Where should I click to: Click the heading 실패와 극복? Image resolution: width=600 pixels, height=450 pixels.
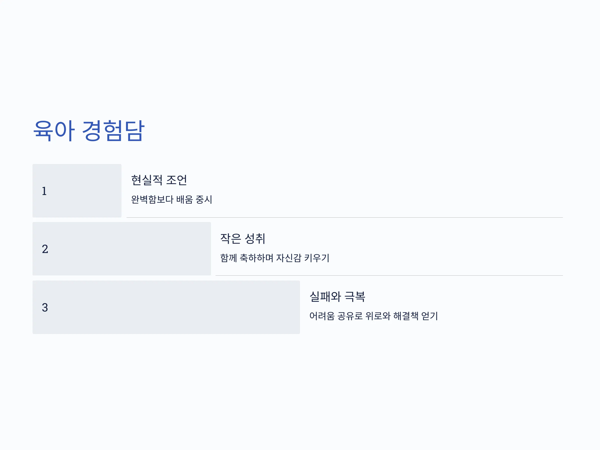point(337,297)
